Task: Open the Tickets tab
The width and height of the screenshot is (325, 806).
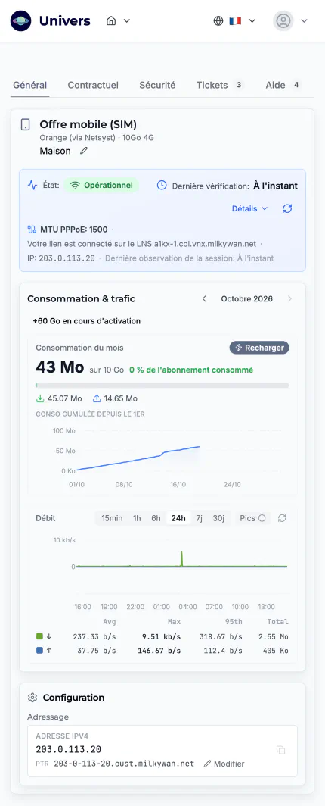Action: [x=221, y=85]
